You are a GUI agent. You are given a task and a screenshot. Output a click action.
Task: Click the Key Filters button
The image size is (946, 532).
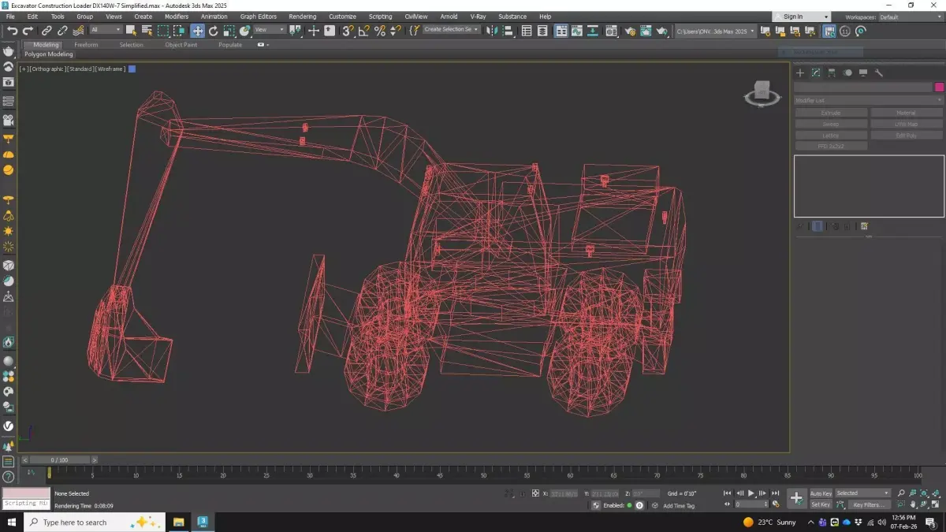[x=870, y=504]
